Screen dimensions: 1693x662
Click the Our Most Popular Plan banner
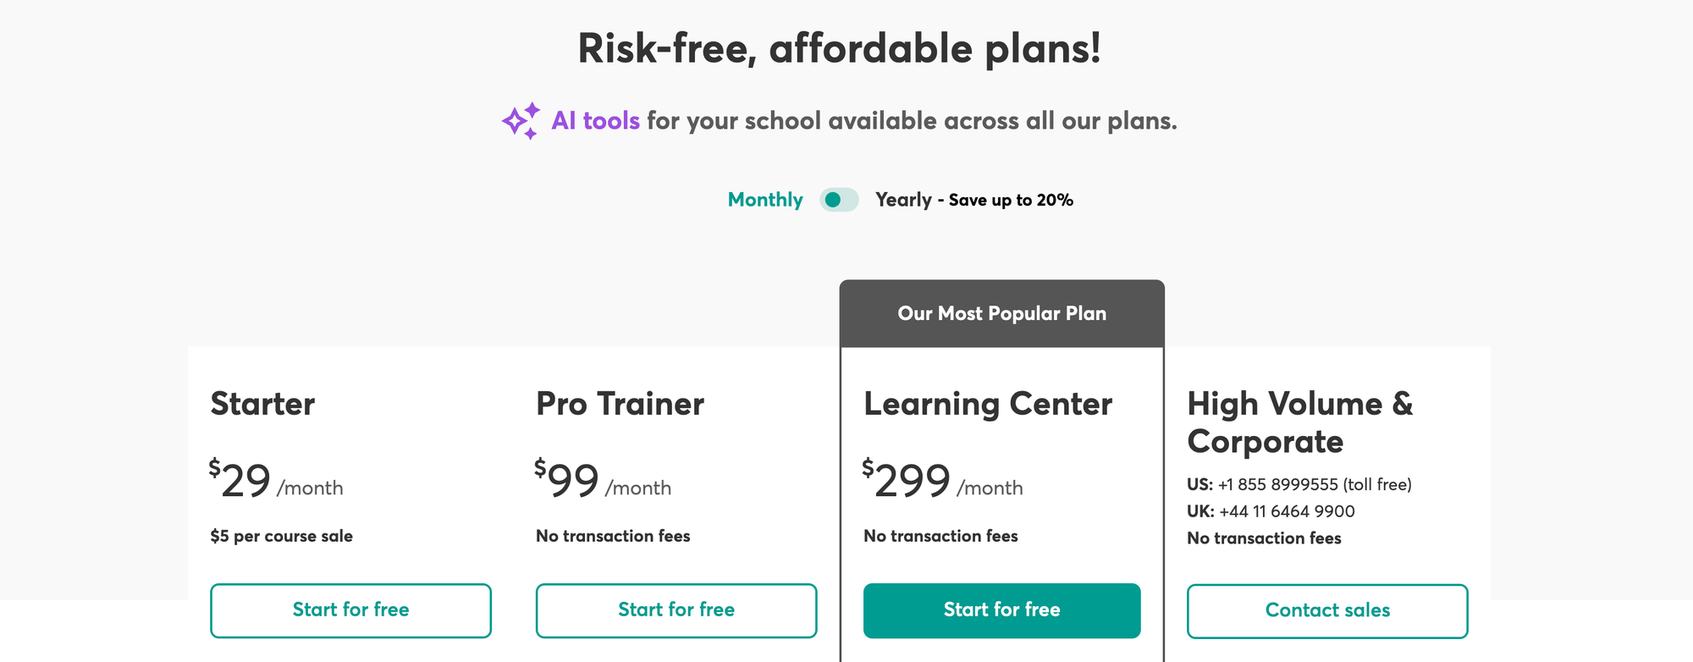(x=1001, y=313)
